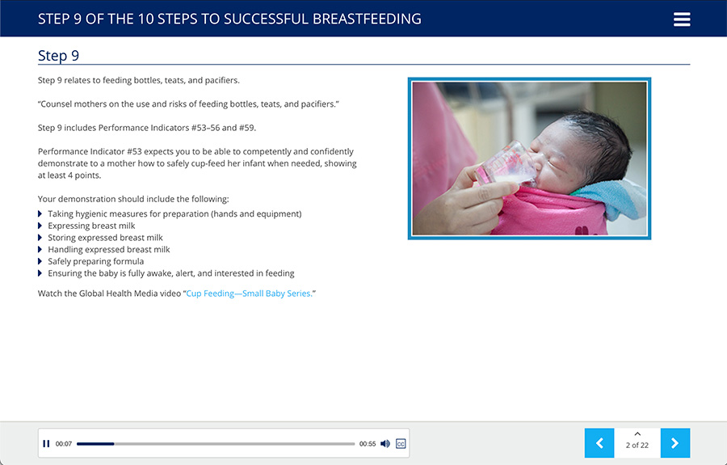Click the quoted "Counsel mothers on the use" sentence
This screenshot has height=465, width=727.
click(x=188, y=104)
